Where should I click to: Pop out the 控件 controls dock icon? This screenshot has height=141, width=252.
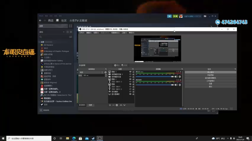(235, 69)
